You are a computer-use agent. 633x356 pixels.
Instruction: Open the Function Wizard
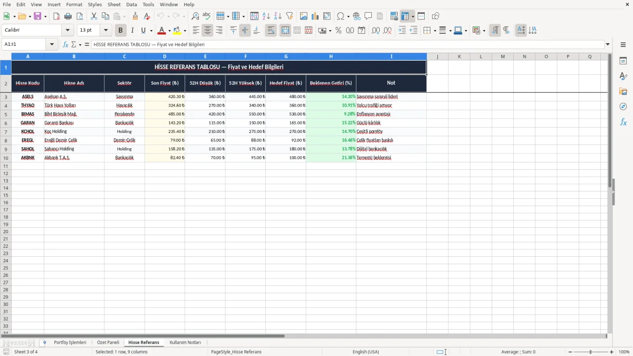pos(66,45)
